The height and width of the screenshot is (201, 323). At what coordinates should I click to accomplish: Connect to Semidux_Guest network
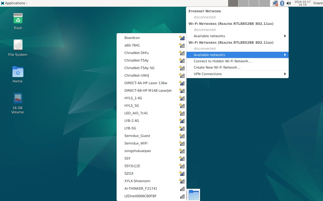[151, 136]
